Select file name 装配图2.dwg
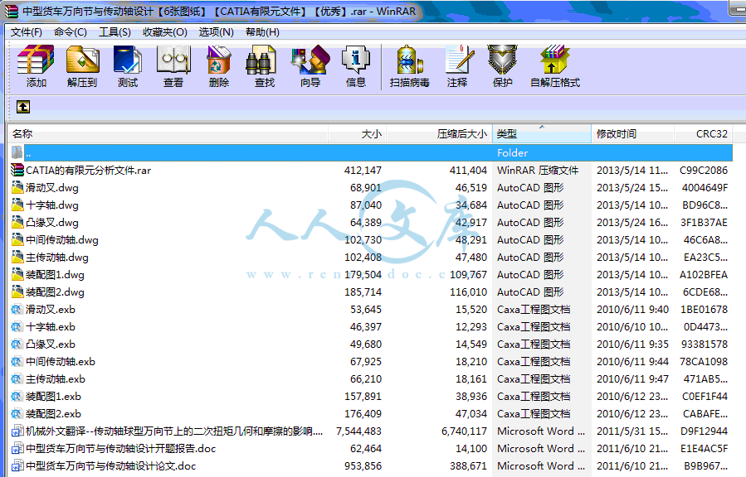 click(x=56, y=291)
